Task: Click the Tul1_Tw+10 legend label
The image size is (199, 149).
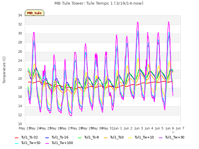Action: click(x=144, y=137)
